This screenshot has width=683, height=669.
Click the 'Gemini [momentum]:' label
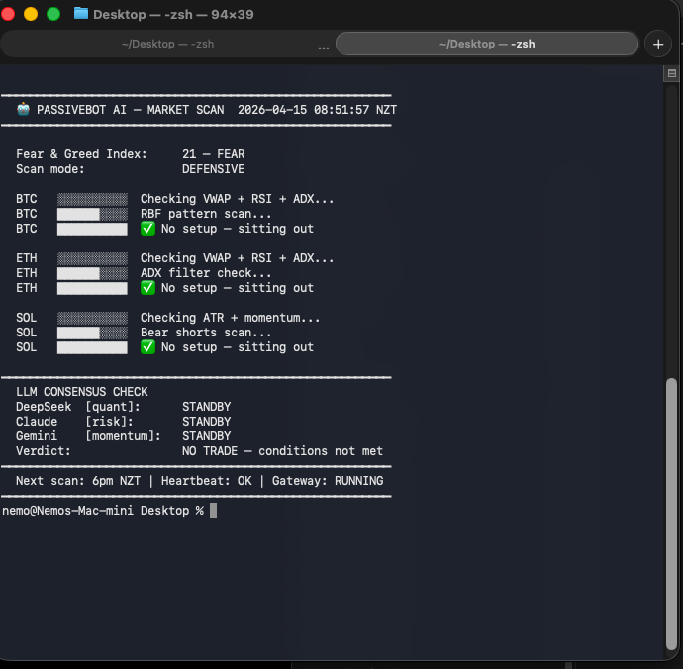tap(88, 436)
